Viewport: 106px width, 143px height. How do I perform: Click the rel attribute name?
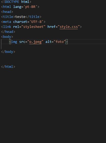16,27
